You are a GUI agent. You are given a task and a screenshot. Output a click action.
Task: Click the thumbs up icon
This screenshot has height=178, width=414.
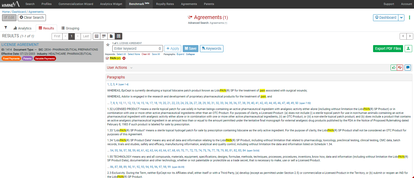tap(394, 68)
